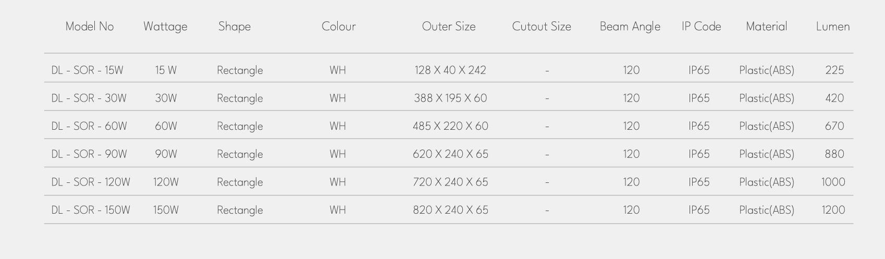
Task: Click the Beam Angle column header
Action: click(630, 27)
